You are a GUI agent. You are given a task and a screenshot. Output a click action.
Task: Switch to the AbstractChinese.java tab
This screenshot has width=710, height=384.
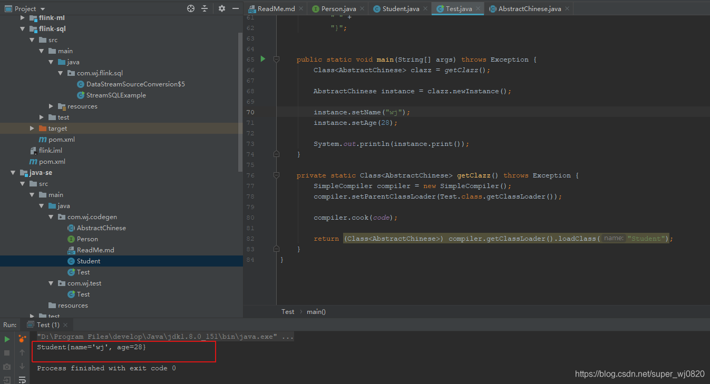pos(529,8)
